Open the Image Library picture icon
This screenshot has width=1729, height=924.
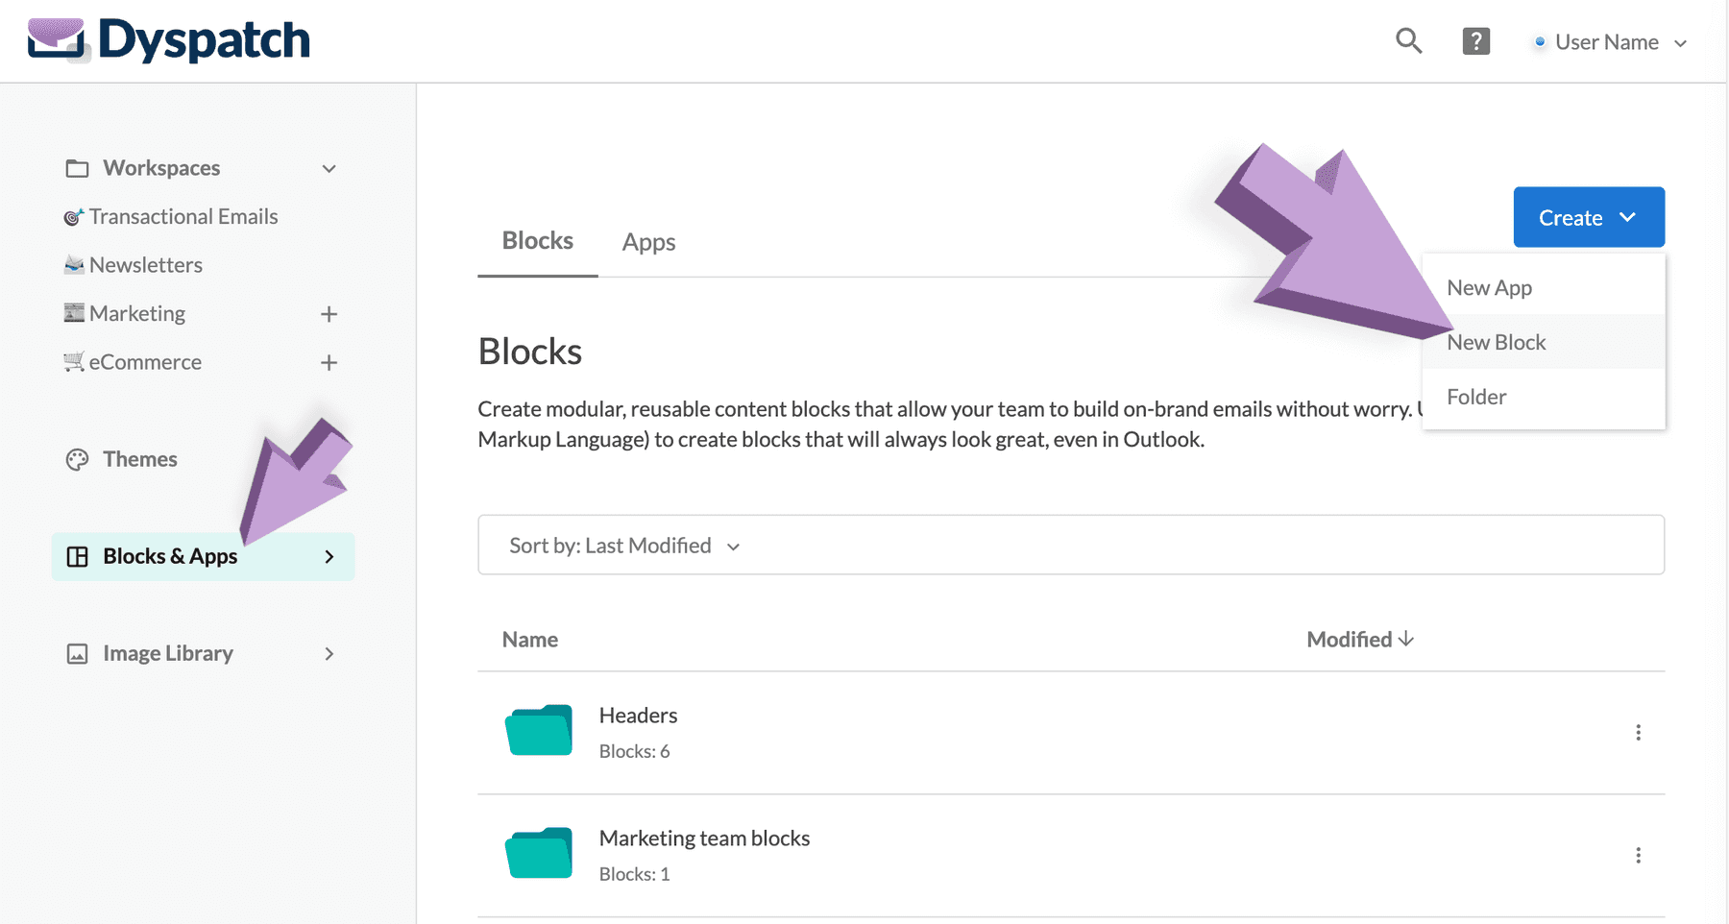pyautogui.click(x=76, y=653)
